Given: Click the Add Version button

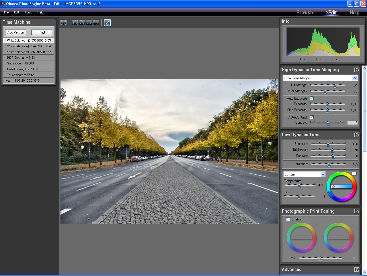Looking at the screenshot, I should point(15,32).
